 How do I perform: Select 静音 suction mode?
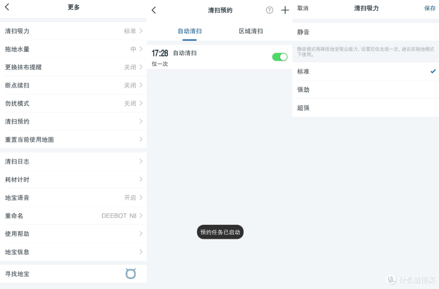(x=365, y=32)
